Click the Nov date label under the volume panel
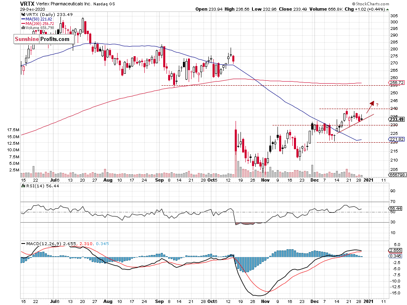This screenshot has width=407, height=305. click(265, 180)
